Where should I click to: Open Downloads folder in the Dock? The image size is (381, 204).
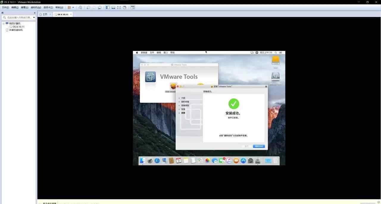pos(268,161)
